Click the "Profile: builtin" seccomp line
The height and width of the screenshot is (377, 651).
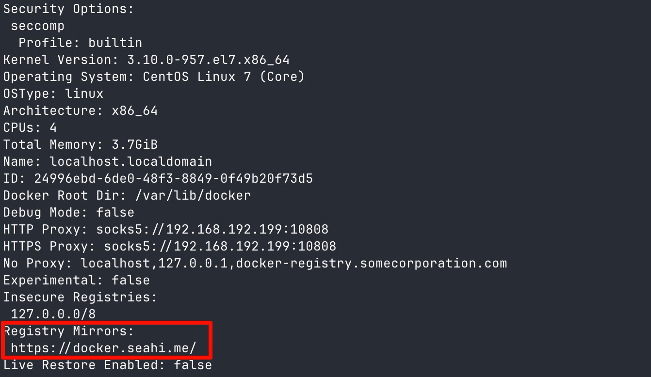pos(81,43)
